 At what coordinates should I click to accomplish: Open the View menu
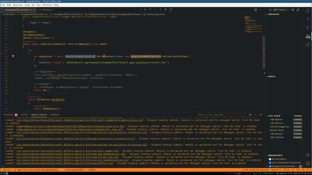click(x=27, y=5)
